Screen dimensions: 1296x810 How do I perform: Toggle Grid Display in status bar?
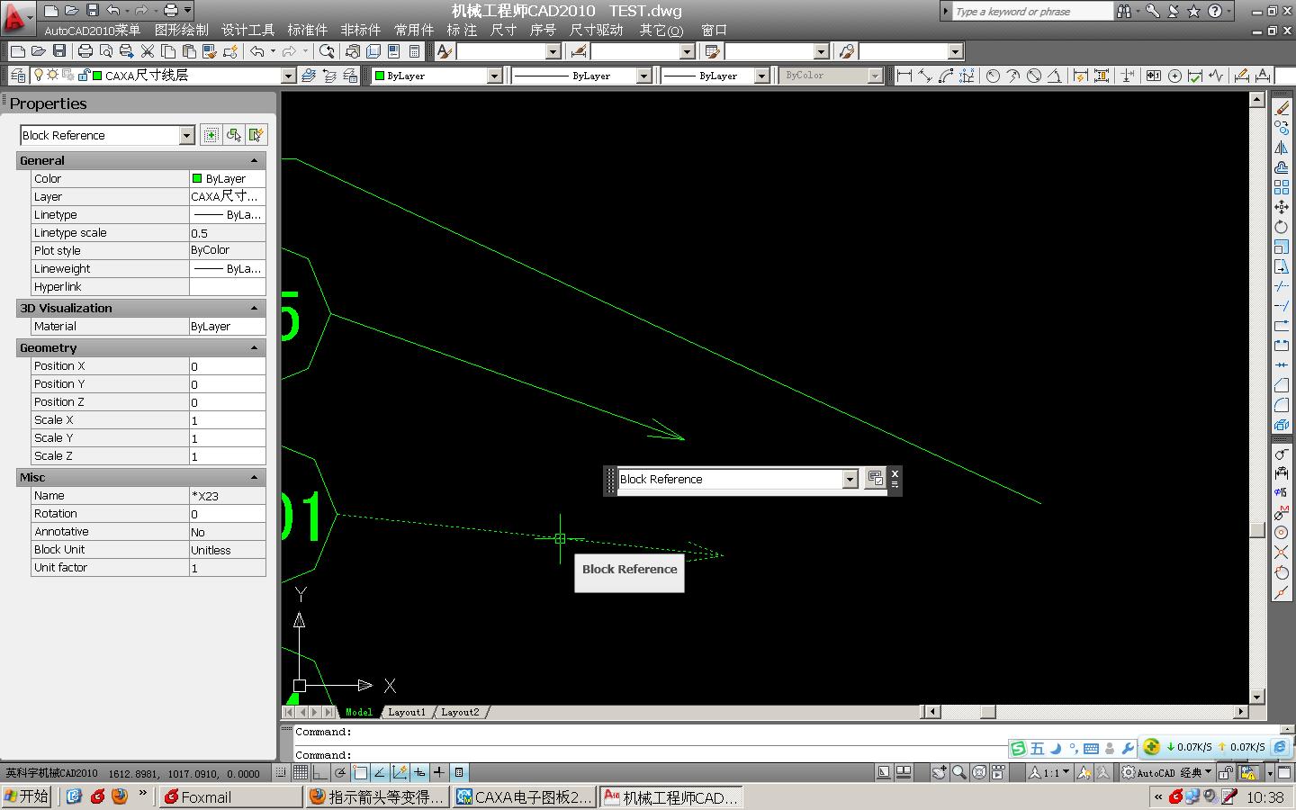[301, 772]
